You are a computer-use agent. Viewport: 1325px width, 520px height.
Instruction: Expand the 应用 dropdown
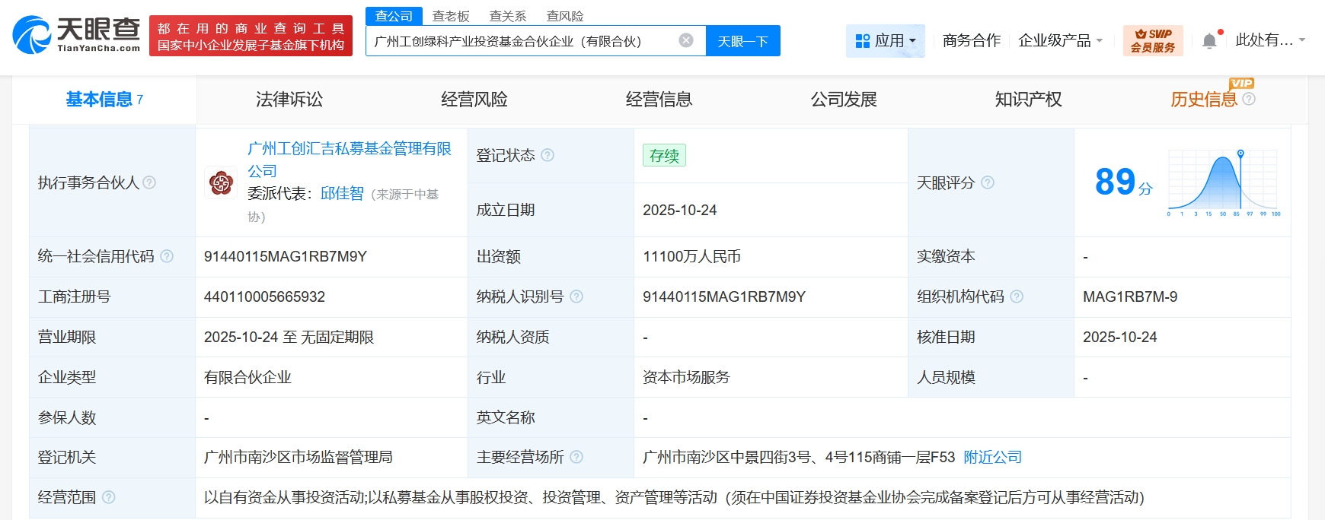886,40
